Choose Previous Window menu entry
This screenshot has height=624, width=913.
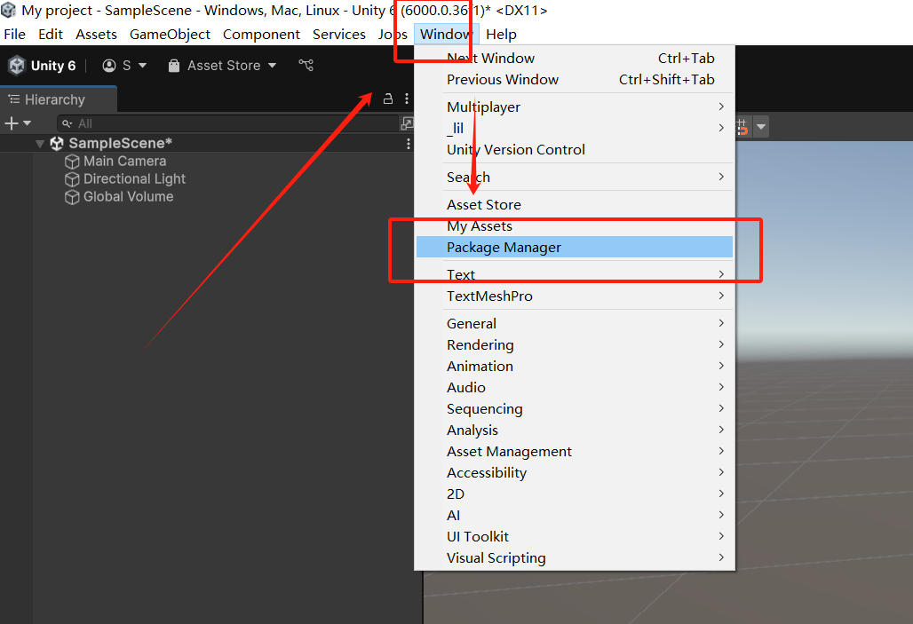coord(575,80)
